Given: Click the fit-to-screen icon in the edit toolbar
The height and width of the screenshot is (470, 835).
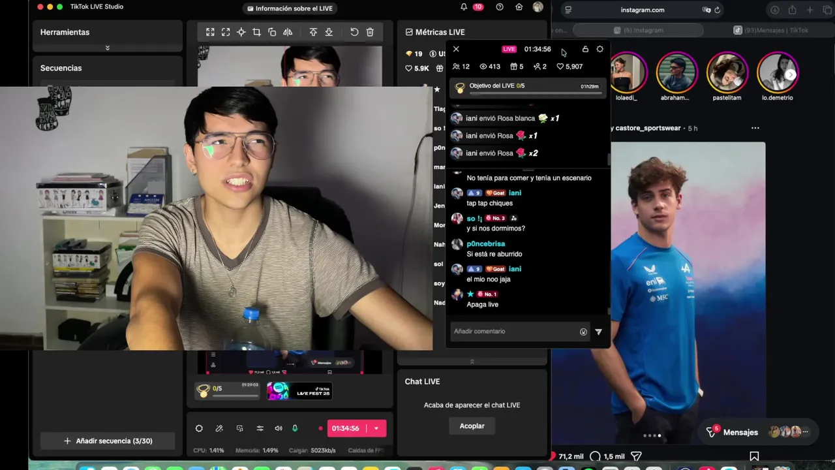Looking at the screenshot, I should [210, 32].
